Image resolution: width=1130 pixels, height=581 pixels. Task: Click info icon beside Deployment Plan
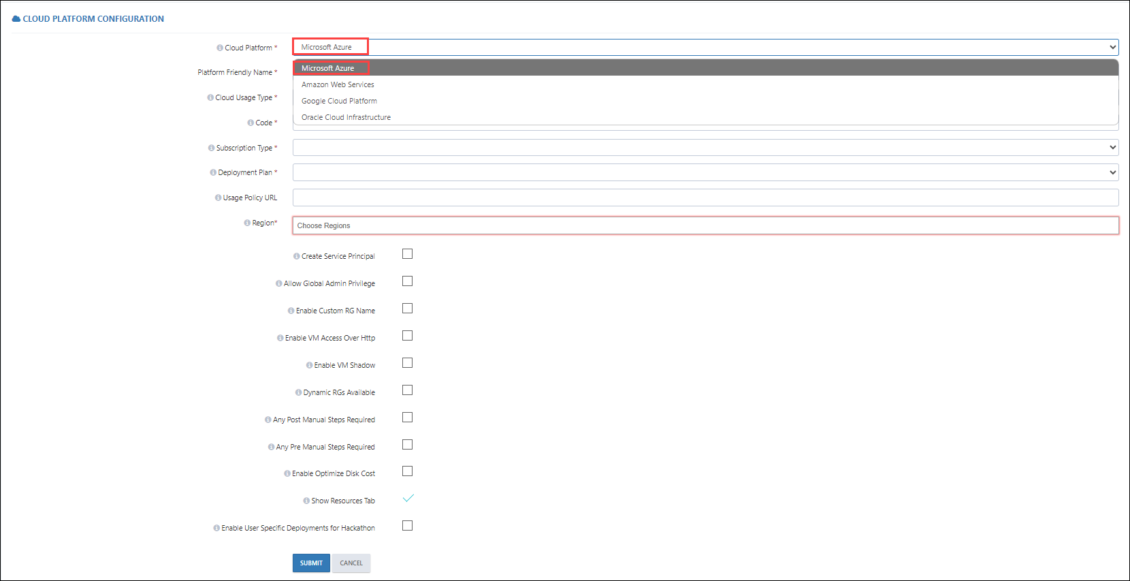(213, 172)
